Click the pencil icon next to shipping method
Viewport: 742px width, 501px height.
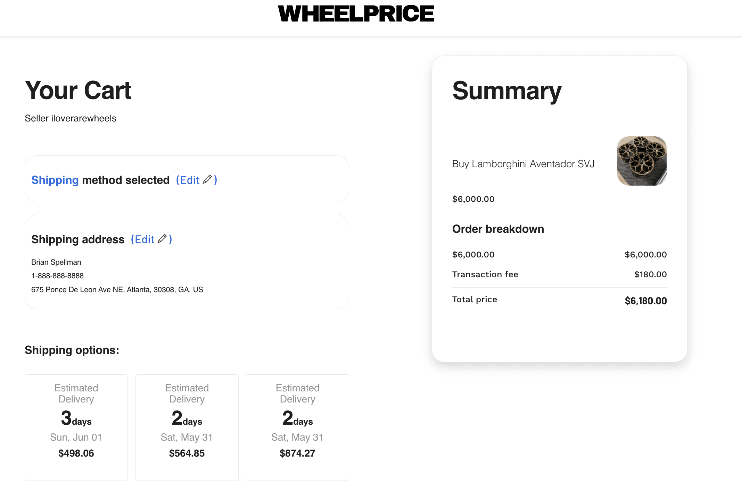pyautogui.click(x=208, y=180)
